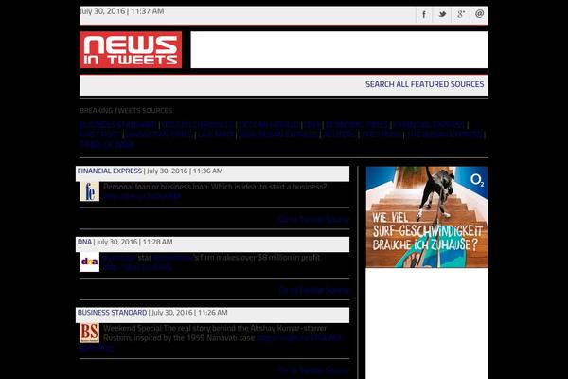The width and height of the screenshot is (568, 379).
Task: Select New Indian Express in sources list
Action: point(278,135)
